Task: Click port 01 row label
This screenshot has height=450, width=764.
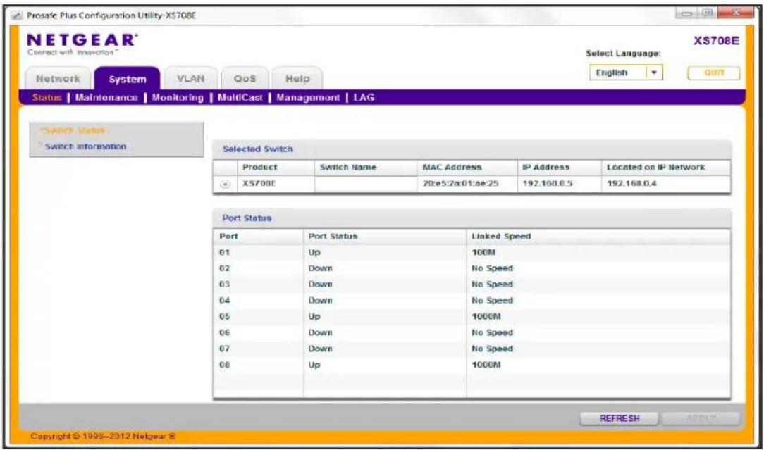Action: point(224,253)
